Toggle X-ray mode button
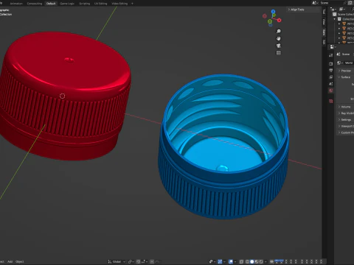 point(241,261)
